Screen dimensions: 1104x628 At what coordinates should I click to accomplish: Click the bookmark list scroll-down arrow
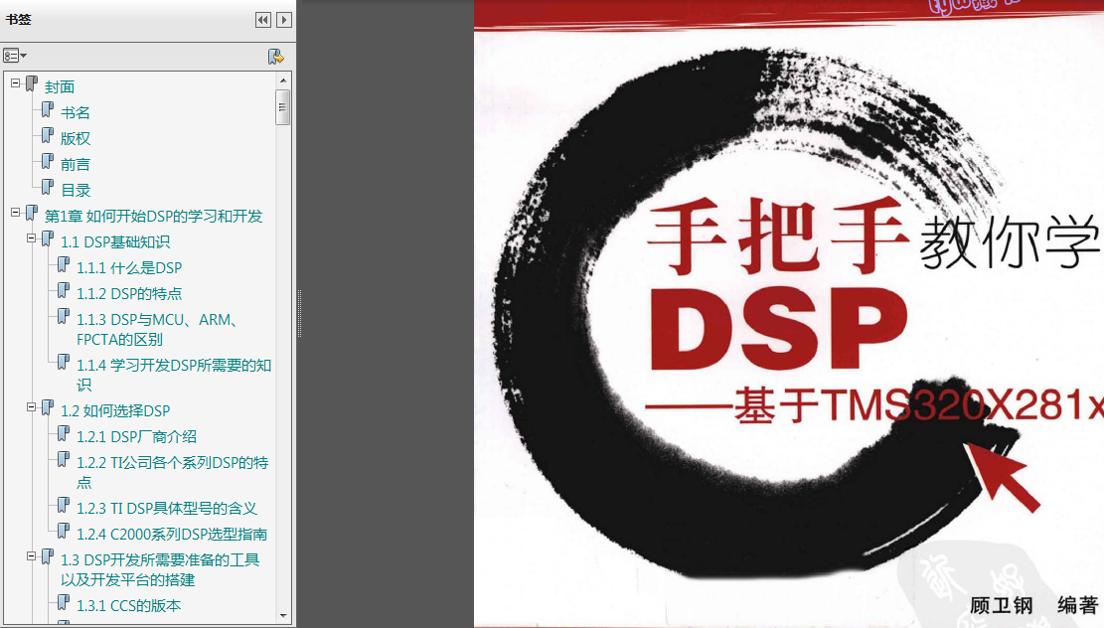click(284, 616)
